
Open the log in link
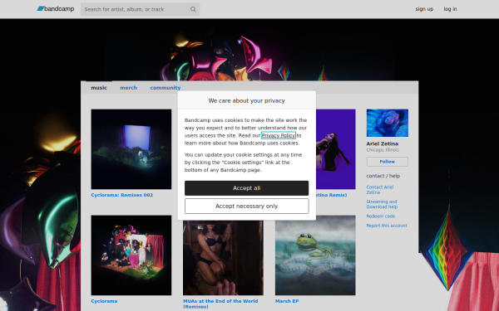coord(450,9)
